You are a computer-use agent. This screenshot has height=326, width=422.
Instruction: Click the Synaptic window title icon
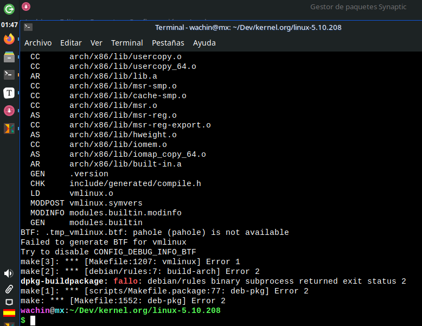pyautogui.click(x=26, y=7)
